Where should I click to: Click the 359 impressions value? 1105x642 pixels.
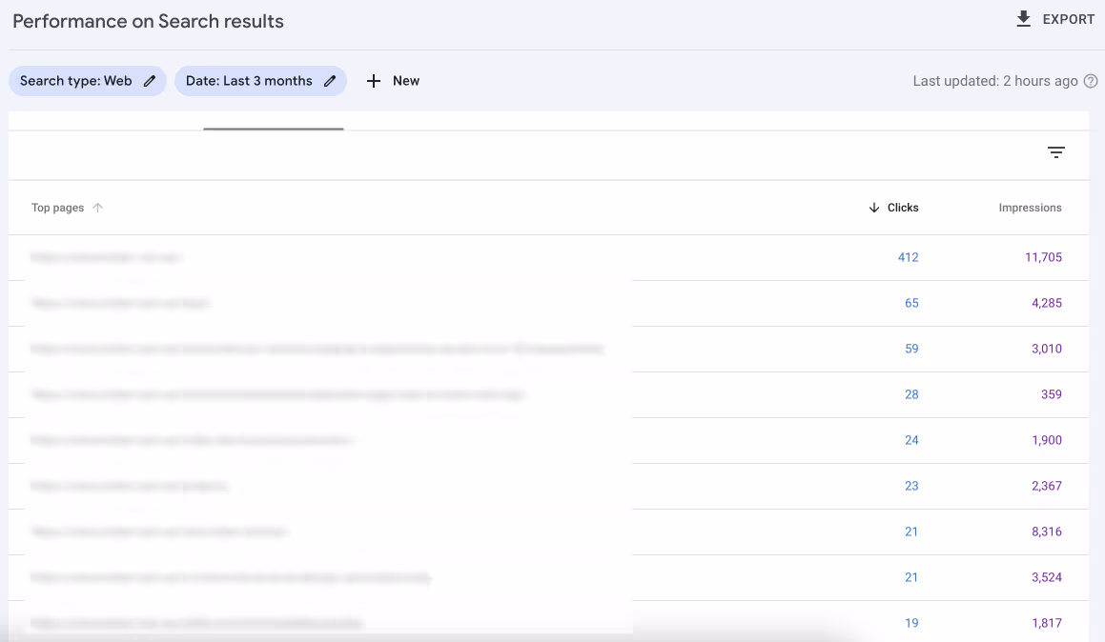pos(1051,395)
